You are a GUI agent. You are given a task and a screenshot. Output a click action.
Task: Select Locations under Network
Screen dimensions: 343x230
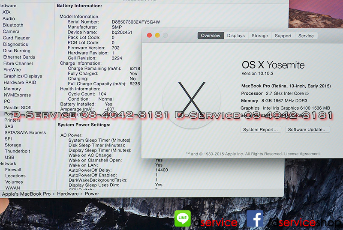15,176
